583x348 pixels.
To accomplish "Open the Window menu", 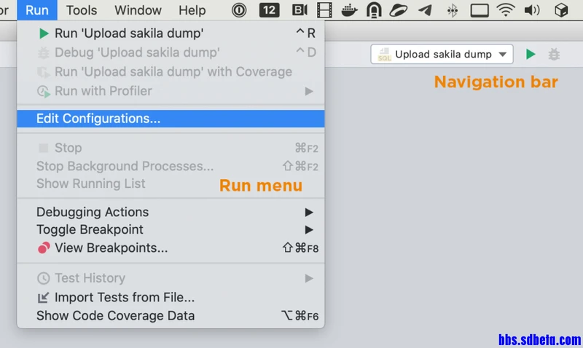I will pos(138,10).
